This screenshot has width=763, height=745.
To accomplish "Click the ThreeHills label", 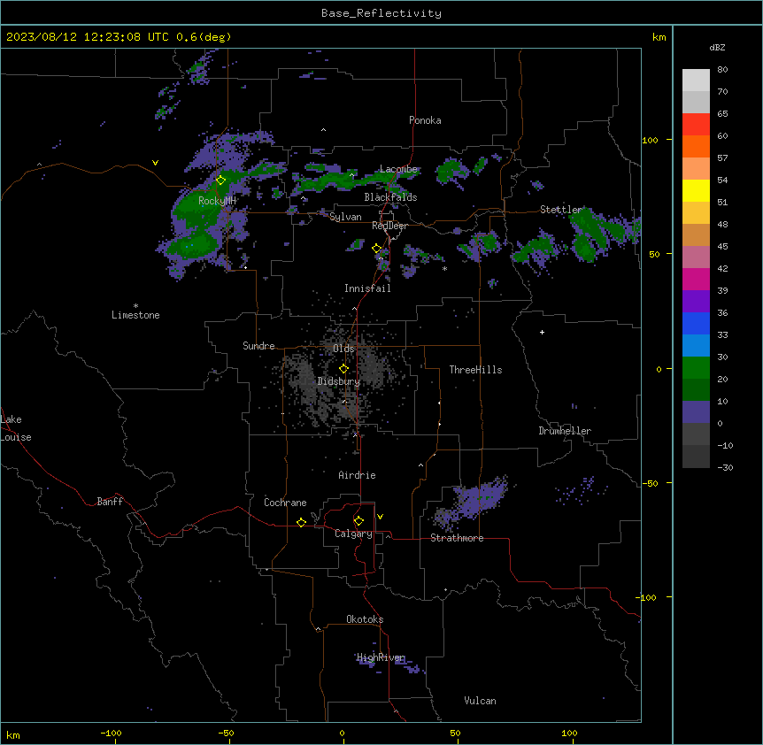I will 475,370.
